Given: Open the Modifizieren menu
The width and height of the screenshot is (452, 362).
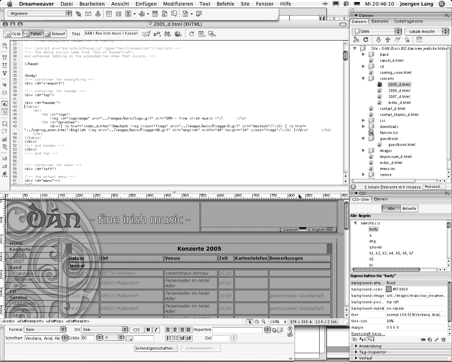Looking at the screenshot, I should [x=178, y=4].
